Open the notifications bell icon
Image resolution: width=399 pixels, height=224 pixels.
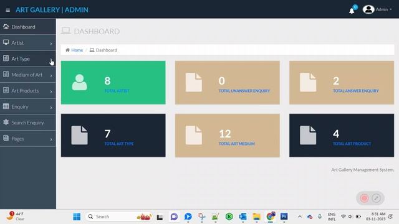tap(352, 11)
